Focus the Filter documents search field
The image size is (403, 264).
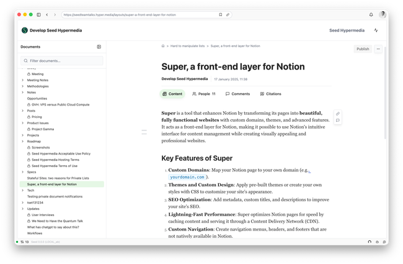click(x=61, y=61)
